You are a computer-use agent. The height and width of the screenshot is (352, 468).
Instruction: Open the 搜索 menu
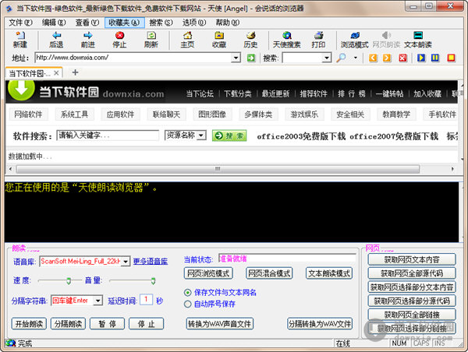coord(161,23)
